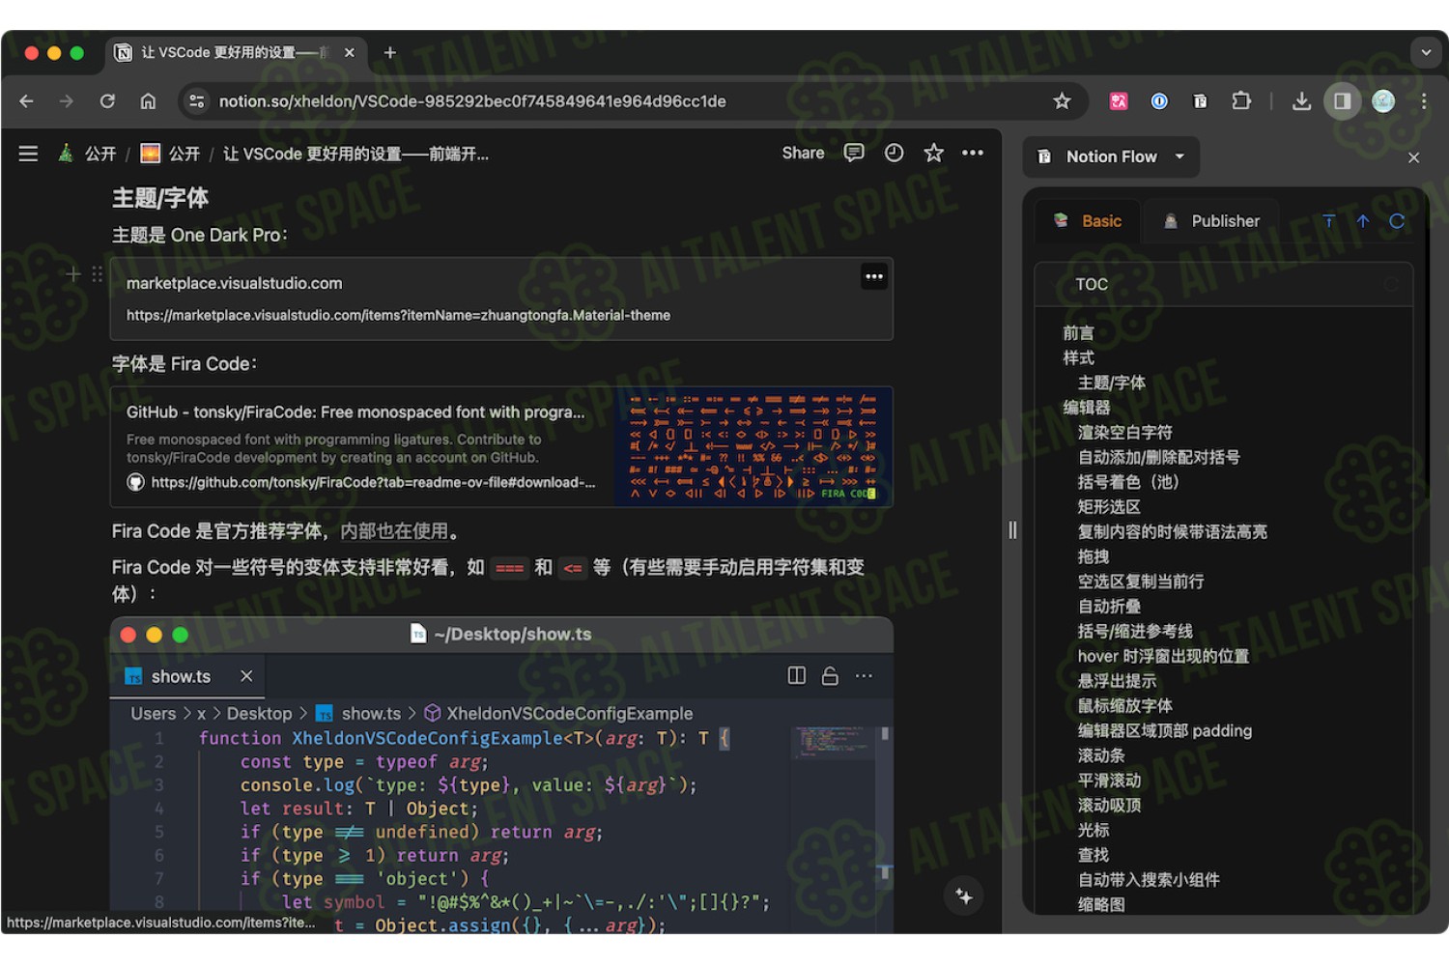
Task: Jump to 鼠标缩放字体 in TOC
Action: click(x=1125, y=706)
